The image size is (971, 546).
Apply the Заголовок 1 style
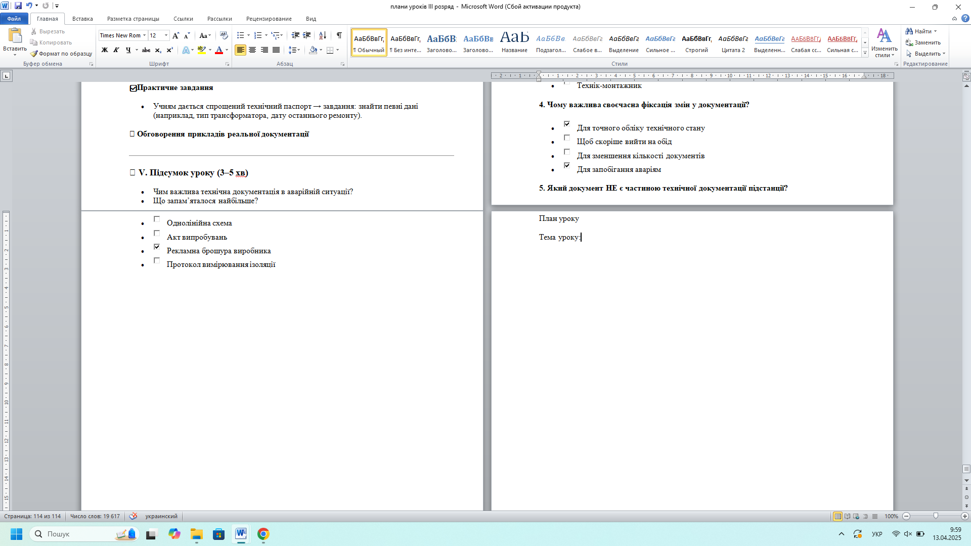point(441,42)
